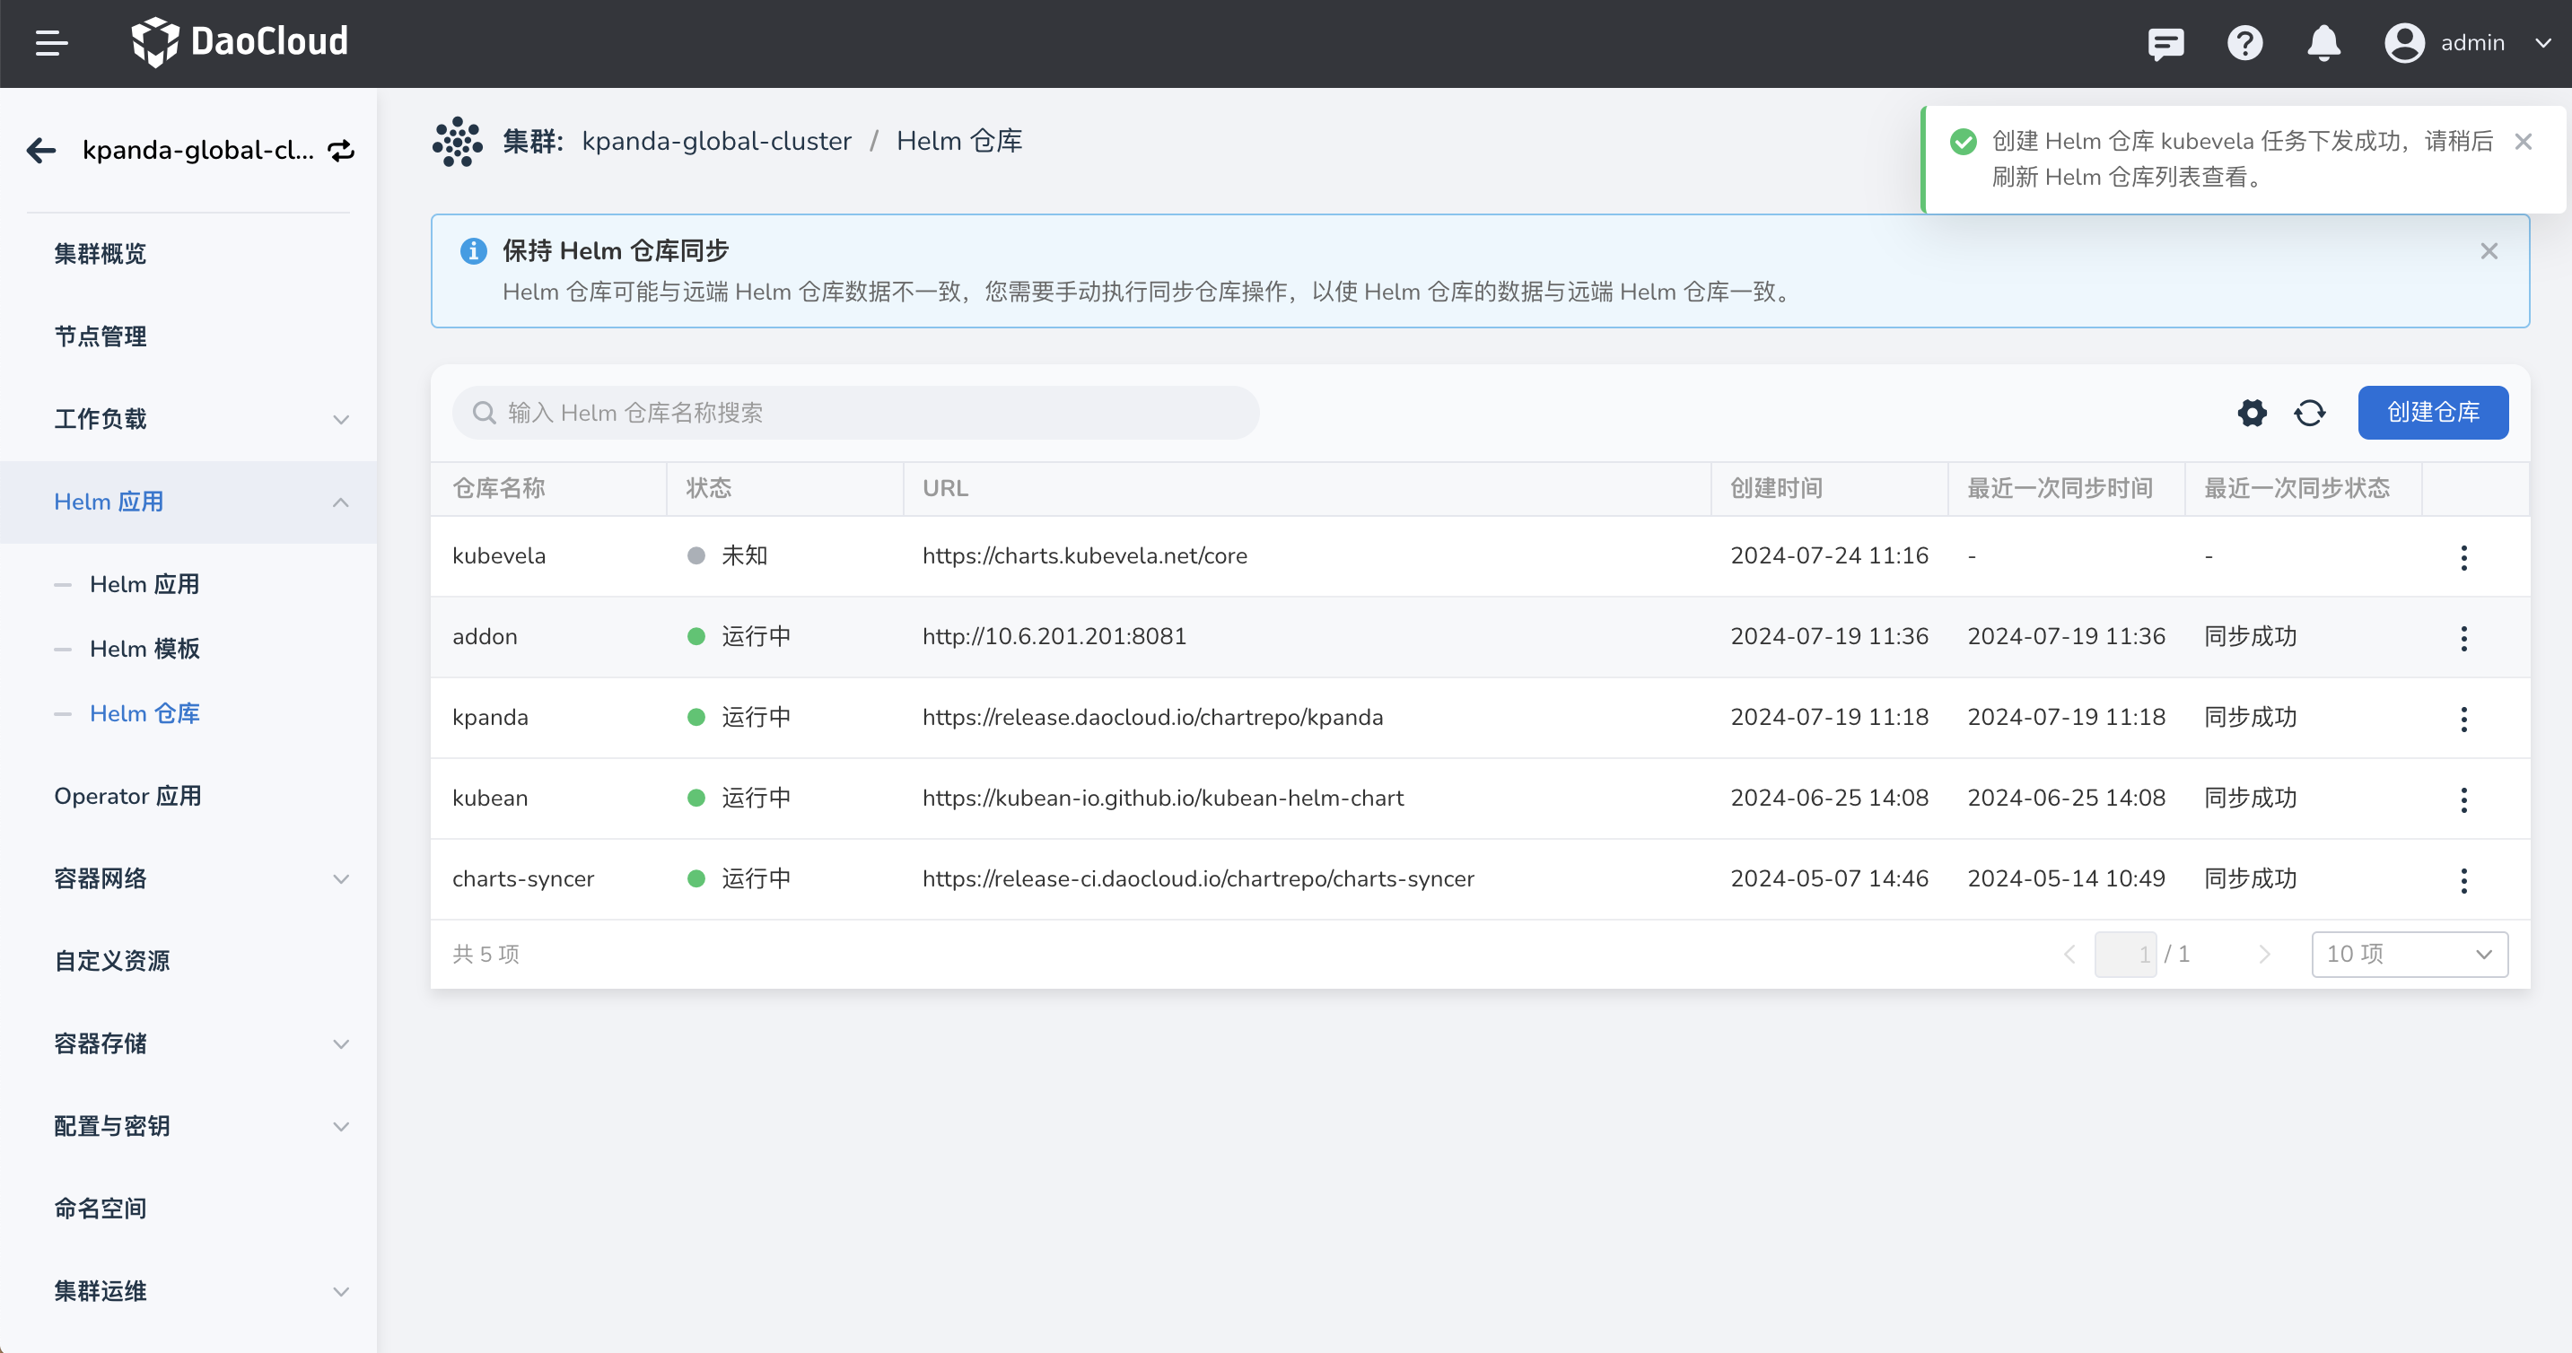
Task: Refresh the Helm repository list
Action: 2309,413
